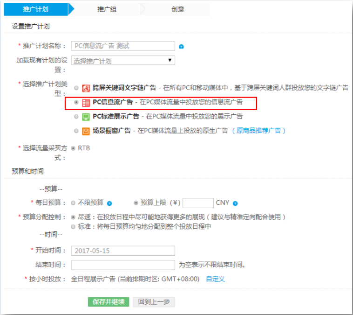This screenshot has width=353, height=315.
Task: Select 标准 budget allocation radio button
Action: [x=73, y=226]
